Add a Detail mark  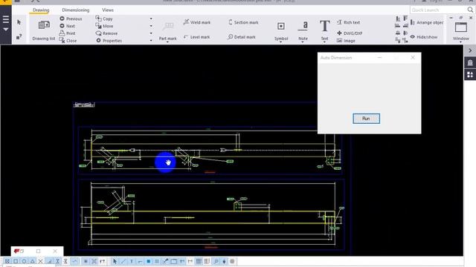[x=242, y=37]
